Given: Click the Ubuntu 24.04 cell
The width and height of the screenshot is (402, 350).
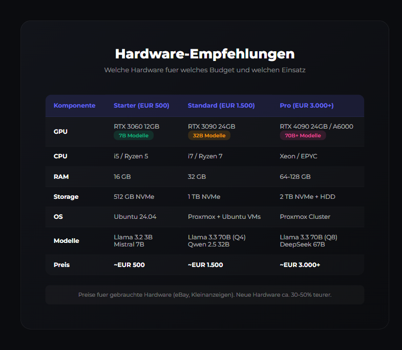Looking at the screenshot, I should tap(135, 217).
